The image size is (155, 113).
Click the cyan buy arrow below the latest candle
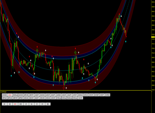(126, 42)
